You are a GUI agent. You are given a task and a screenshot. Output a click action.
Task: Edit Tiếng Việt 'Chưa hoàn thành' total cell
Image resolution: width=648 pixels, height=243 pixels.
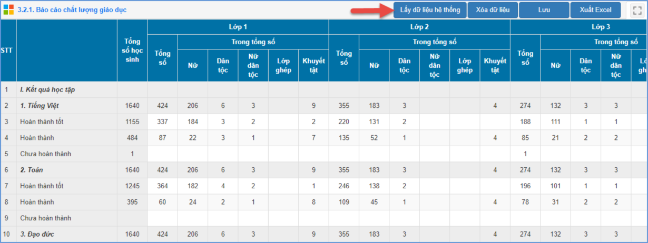click(132, 154)
